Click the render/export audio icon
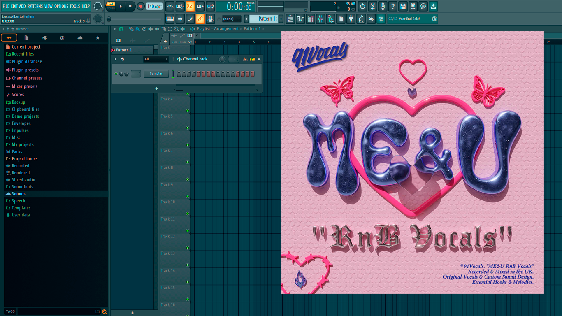The height and width of the screenshot is (316, 562). pos(413,6)
